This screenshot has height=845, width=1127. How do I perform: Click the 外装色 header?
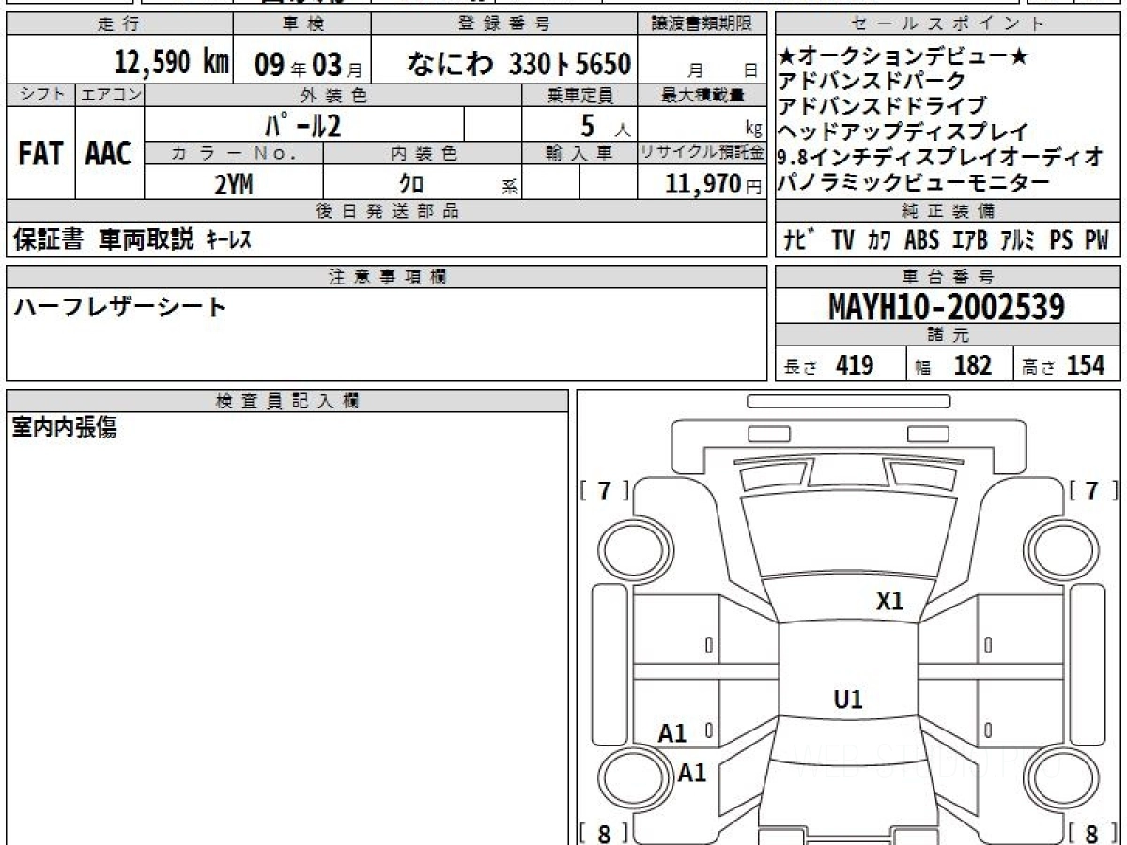point(333,95)
